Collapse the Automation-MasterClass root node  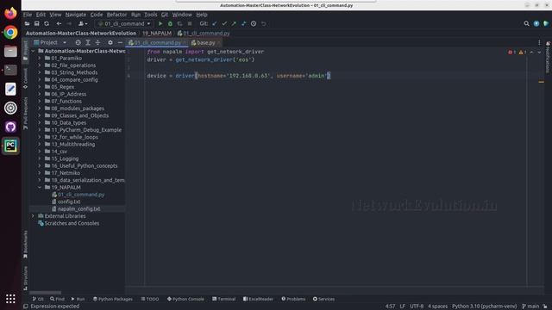click(33, 51)
